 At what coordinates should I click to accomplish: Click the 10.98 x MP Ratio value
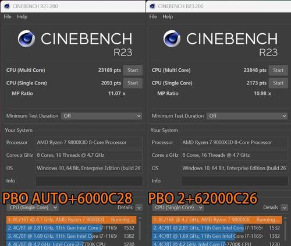tap(262, 93)
